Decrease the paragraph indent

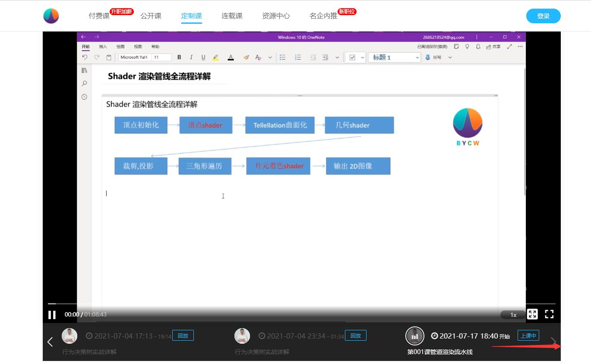coord(313,57)
